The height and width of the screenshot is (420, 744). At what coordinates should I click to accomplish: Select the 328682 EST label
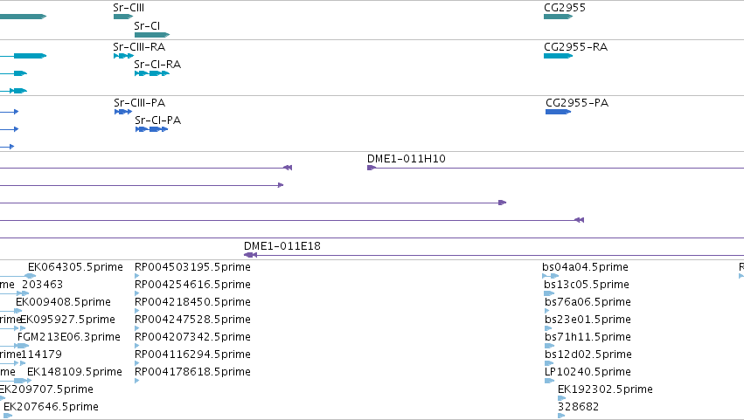pyautogui.click(x=579, y=407)
